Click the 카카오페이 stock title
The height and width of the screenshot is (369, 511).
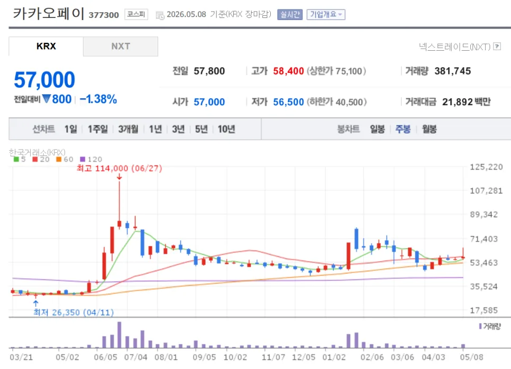[49, 13]
